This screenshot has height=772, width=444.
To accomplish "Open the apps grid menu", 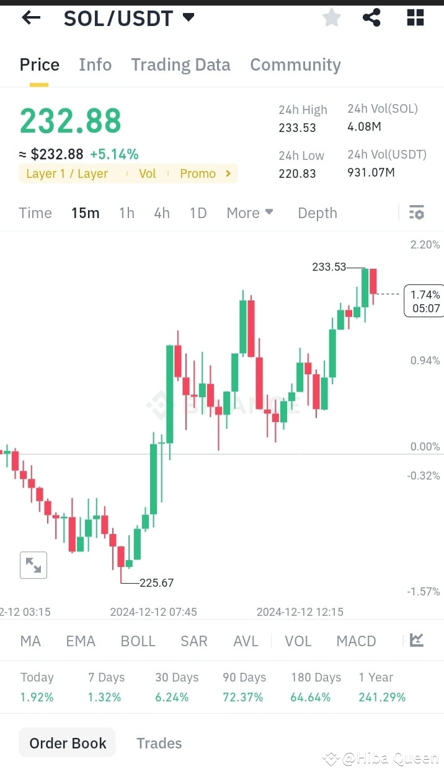I will (414, 17).
